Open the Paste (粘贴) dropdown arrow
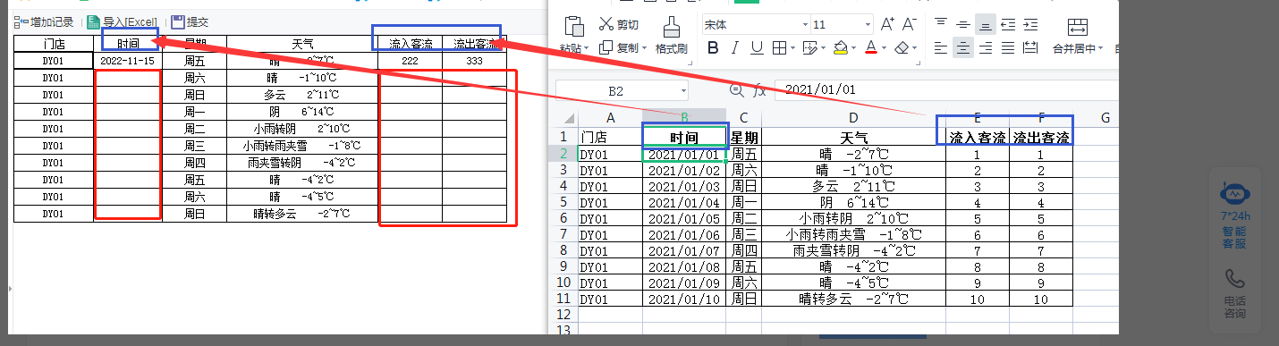 tap(585, 48)
